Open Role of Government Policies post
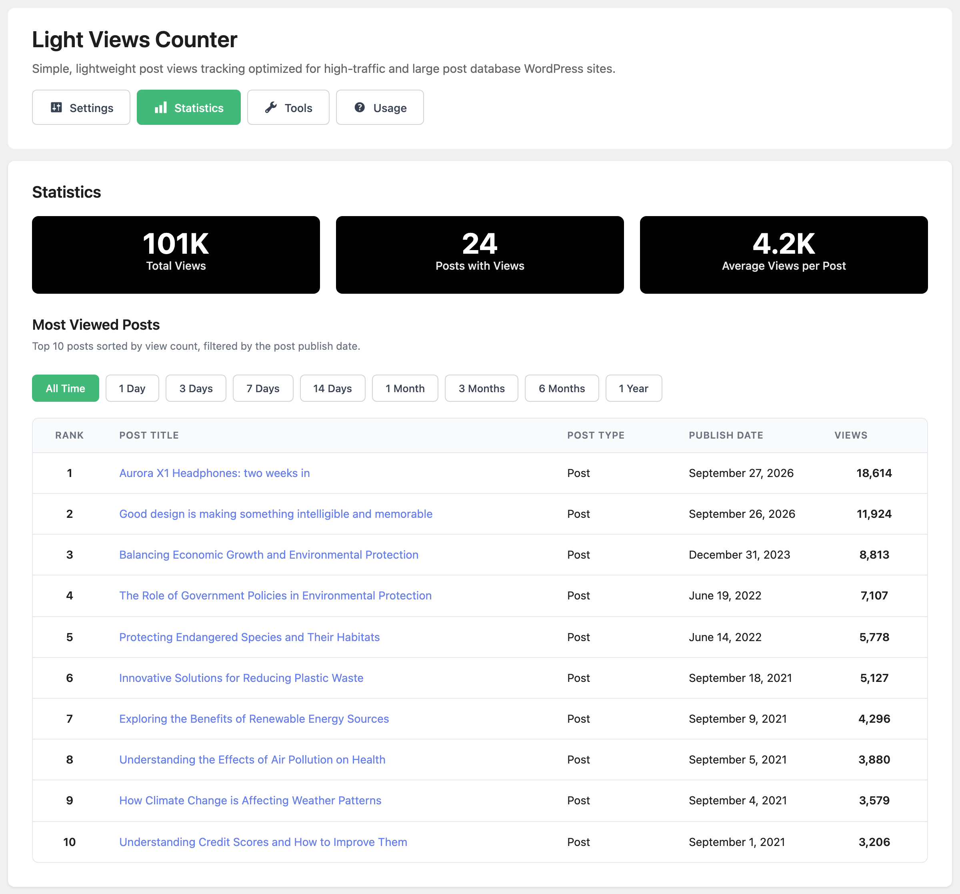Screen dimensions: 960x894 (x=275, y=595)
